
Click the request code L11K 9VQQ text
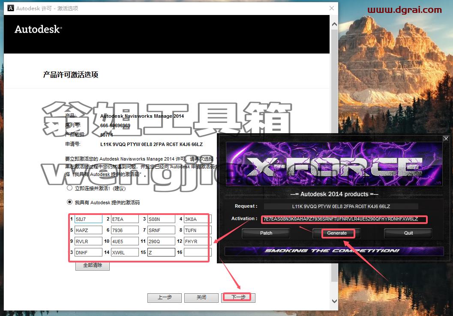(151, 144)
